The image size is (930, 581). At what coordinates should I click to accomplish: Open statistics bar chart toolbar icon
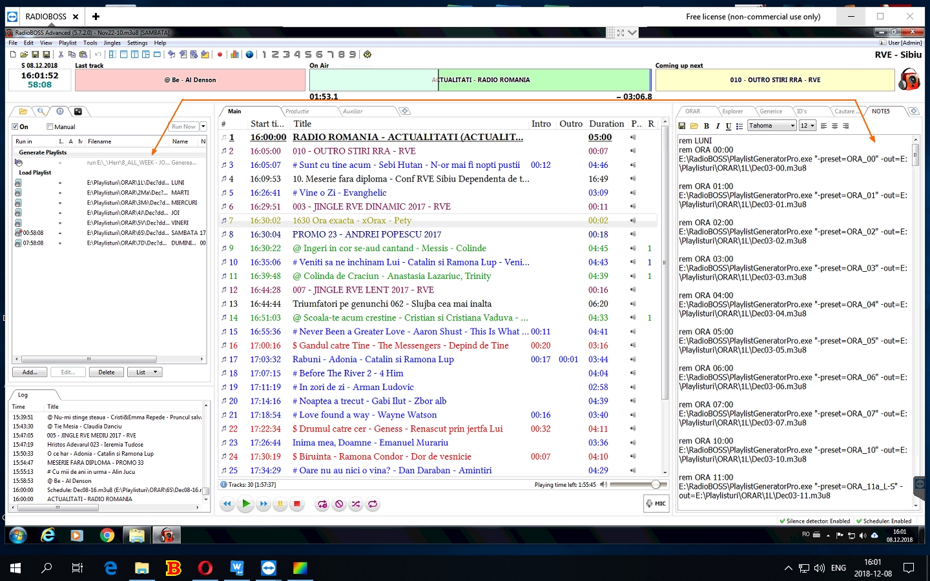pyautogui.click(x=234, y=55)
